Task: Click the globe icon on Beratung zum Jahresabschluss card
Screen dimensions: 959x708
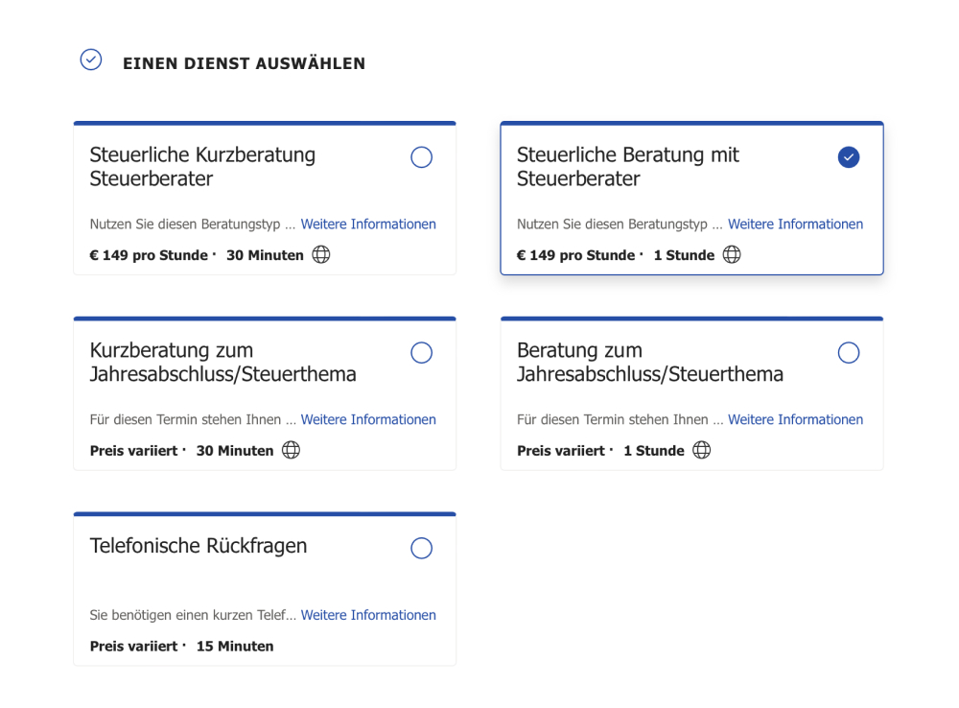Action: pyautogui.click(x=700, y=450)
